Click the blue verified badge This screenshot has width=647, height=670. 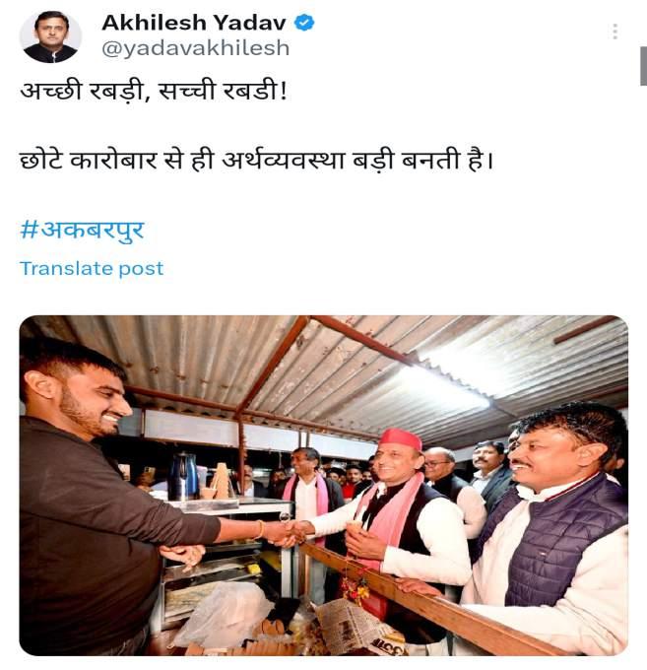pyautogui.click(x=304, y=23)
